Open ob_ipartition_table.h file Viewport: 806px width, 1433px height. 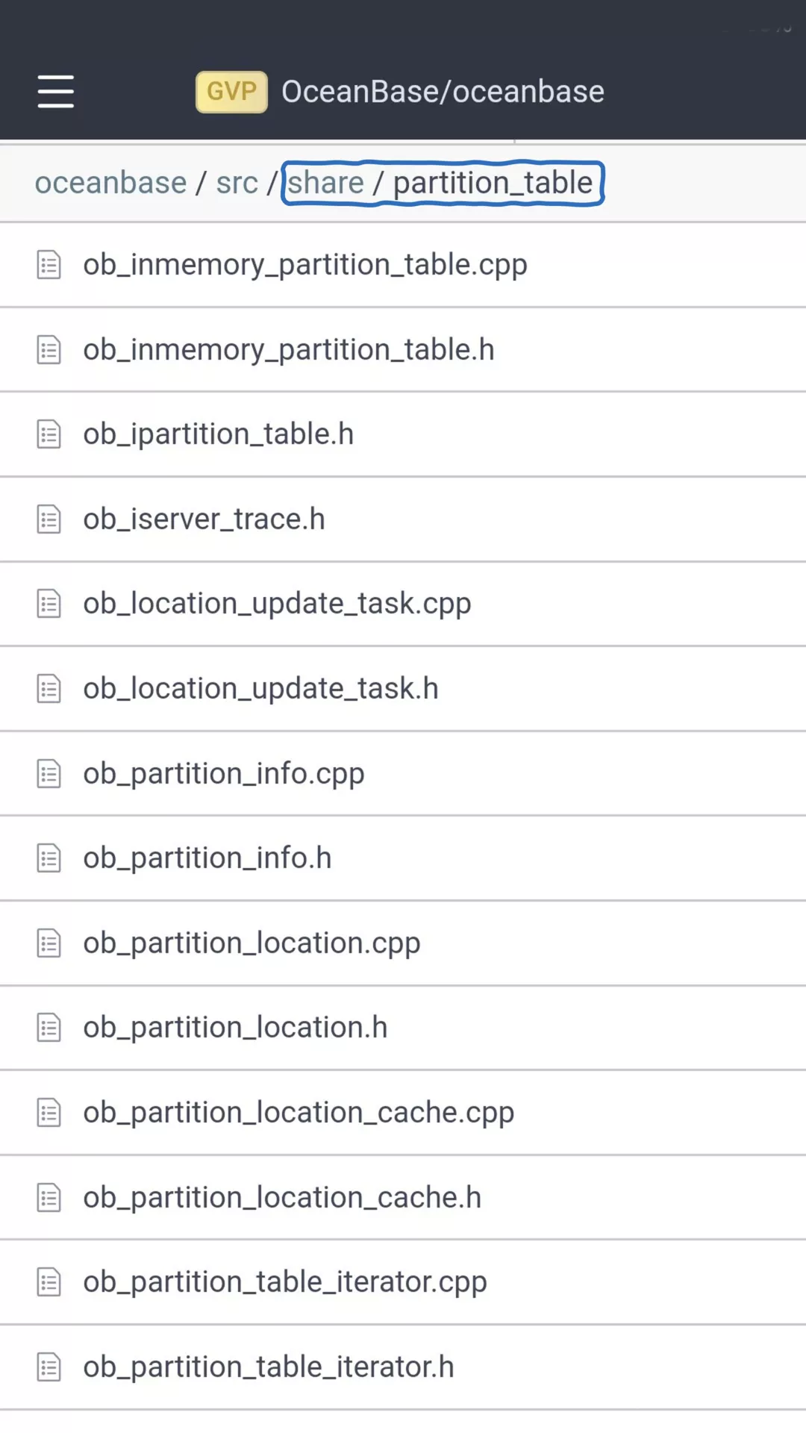218,434
